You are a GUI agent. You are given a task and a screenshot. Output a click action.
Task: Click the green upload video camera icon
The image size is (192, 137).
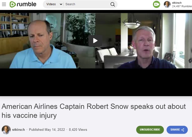coord(156,4)
